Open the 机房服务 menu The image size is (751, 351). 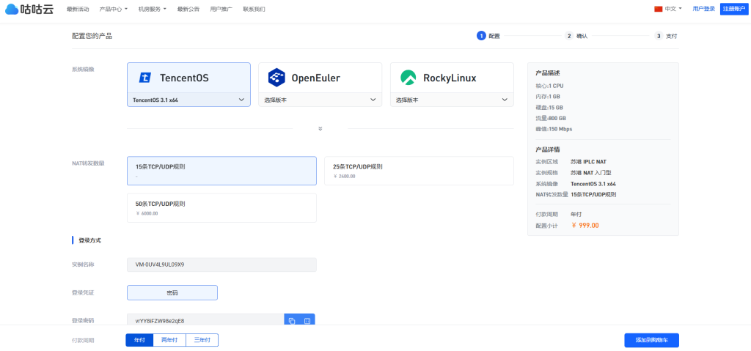[152, 10]
